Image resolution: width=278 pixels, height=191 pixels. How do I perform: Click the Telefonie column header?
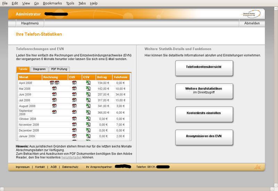(x=121, y=77)
